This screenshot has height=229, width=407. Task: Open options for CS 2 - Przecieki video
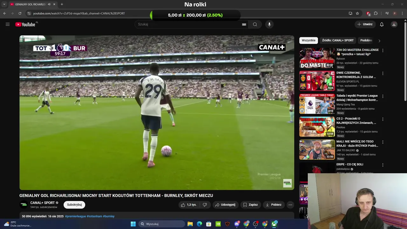383,119
